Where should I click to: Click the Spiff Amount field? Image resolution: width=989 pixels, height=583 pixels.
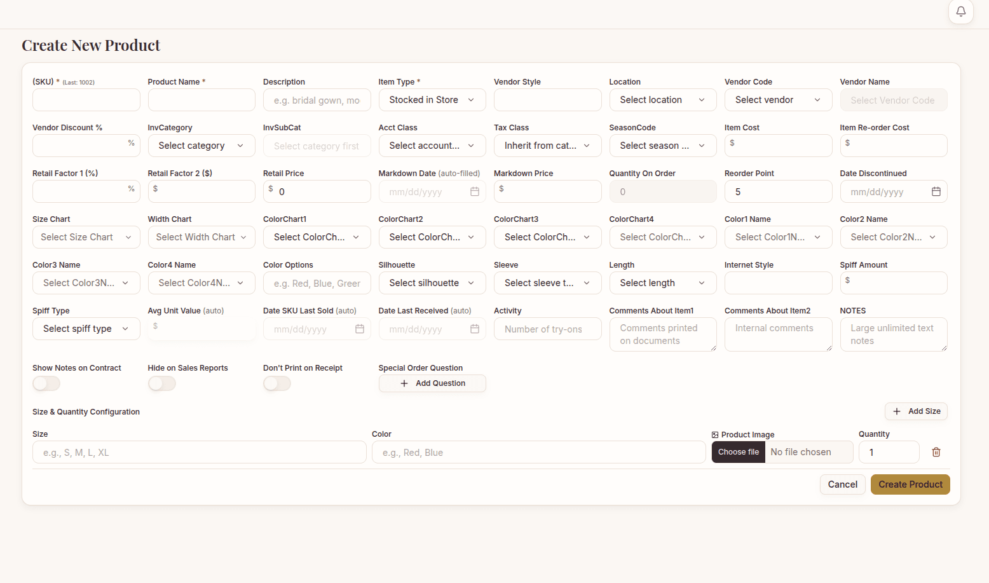[894, 283]
